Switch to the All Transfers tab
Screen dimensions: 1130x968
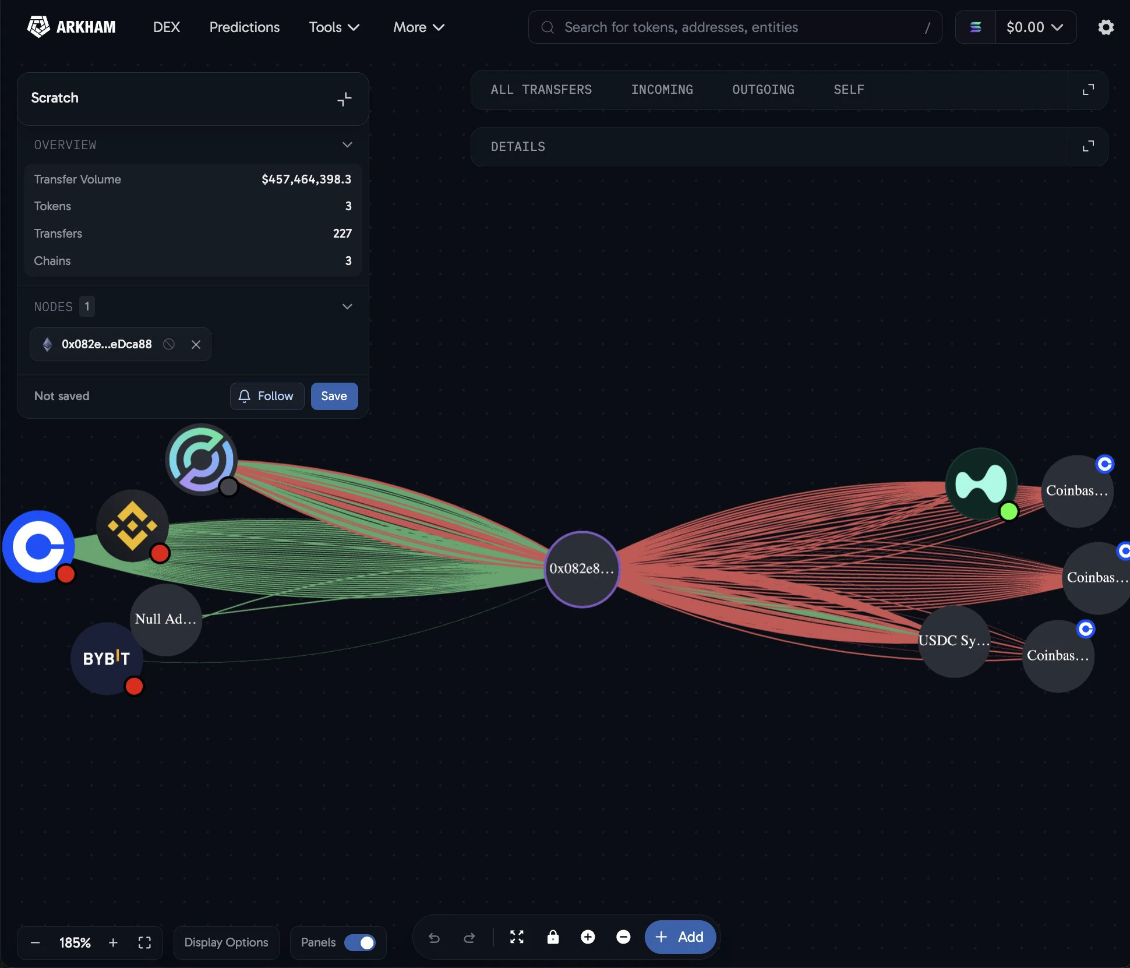pos(541,90)
